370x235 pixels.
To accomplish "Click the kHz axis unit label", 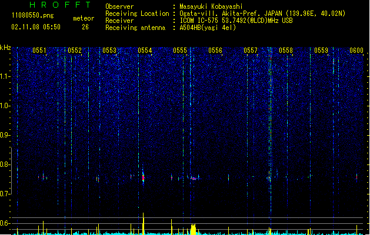I will click(5, 48).
